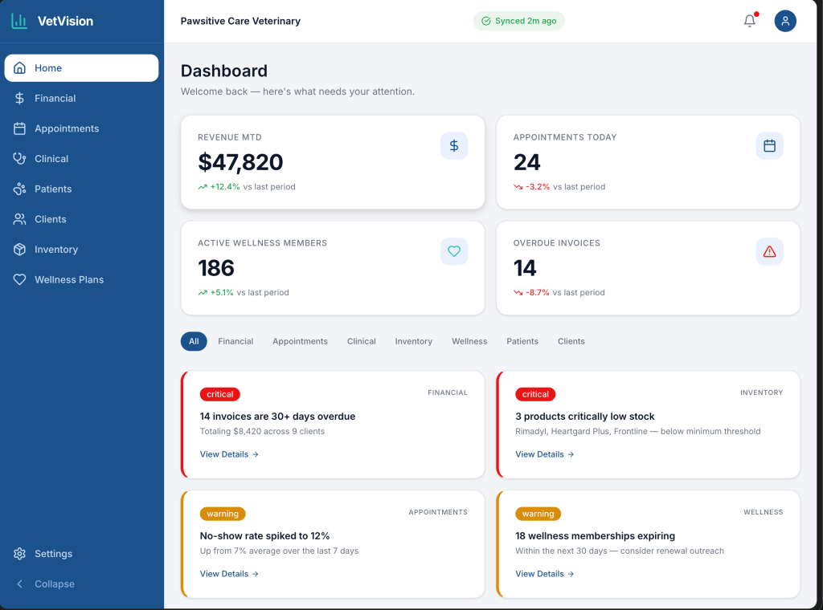Open Wellness Plans in the sidebar
Screen dimensions: 823x610
[x=69, y=279]
